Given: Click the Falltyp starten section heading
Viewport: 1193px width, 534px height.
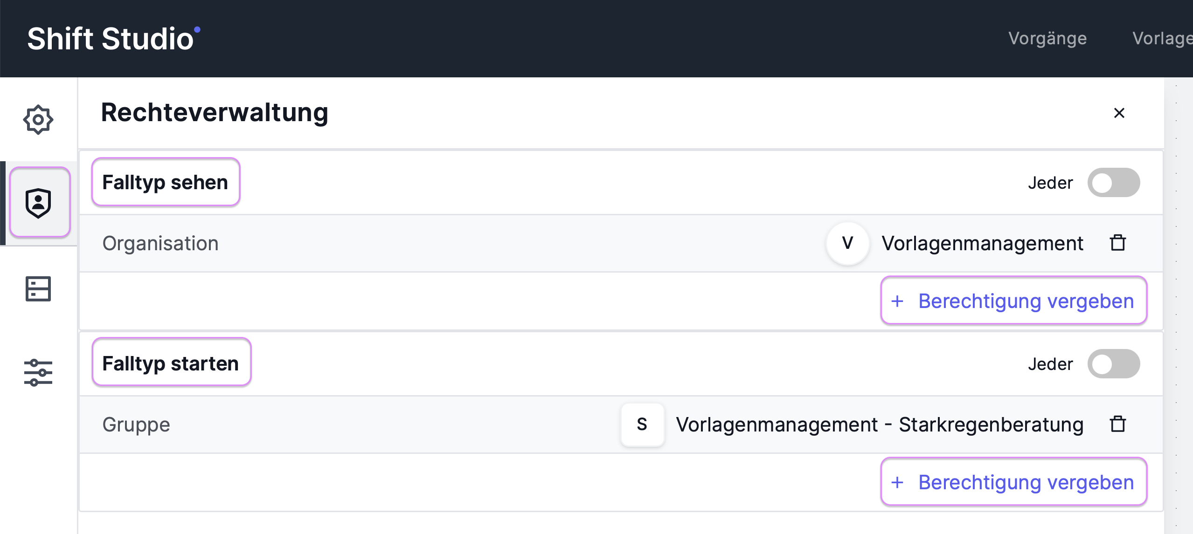Looking at the screenshot, I should coord(171,363).
